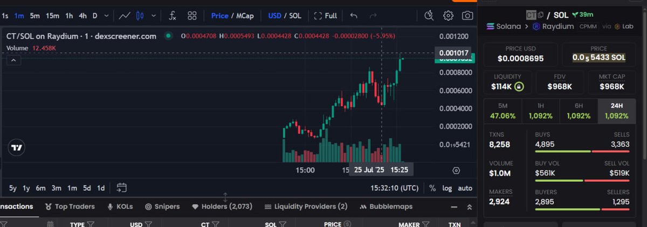Image resolution: width=647 pixels, height=227 pixels.
Task: Click the PRICE USD $0.0008695 box
Action: point(520,54)
